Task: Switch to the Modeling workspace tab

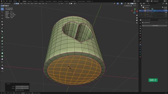Action: tap(30, 1)
